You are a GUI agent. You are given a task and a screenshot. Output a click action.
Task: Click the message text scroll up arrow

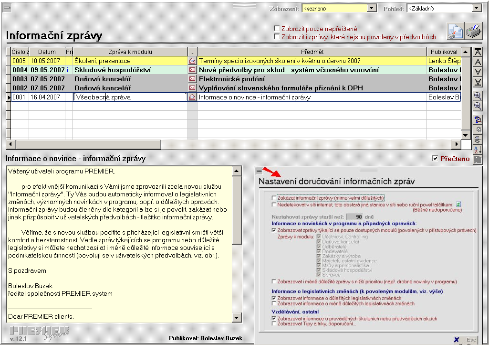[237, 171]
